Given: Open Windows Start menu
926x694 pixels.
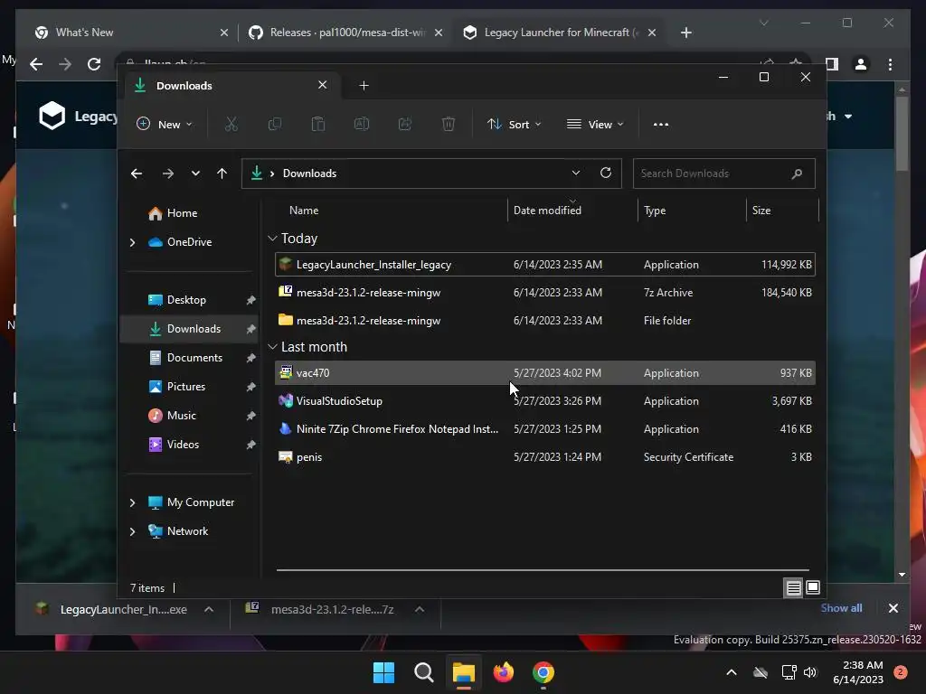Looking at the screenshot, I should pos(383,672).
